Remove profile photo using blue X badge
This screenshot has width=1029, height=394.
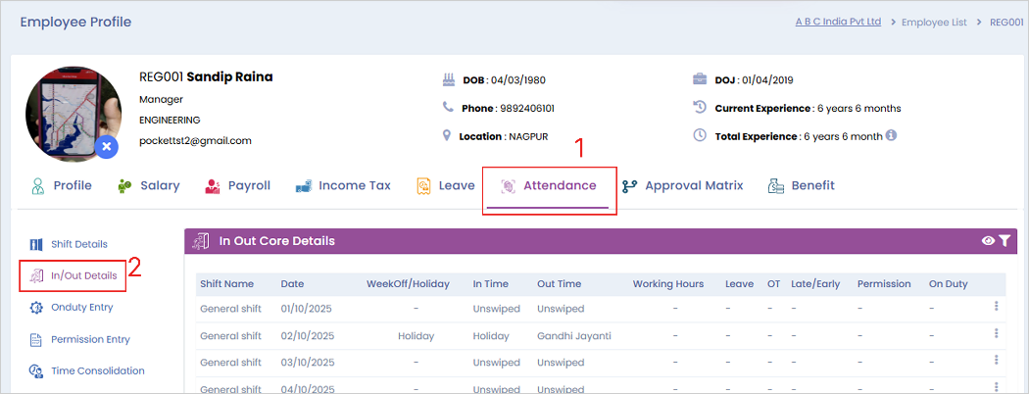click(x=106, y=147)
